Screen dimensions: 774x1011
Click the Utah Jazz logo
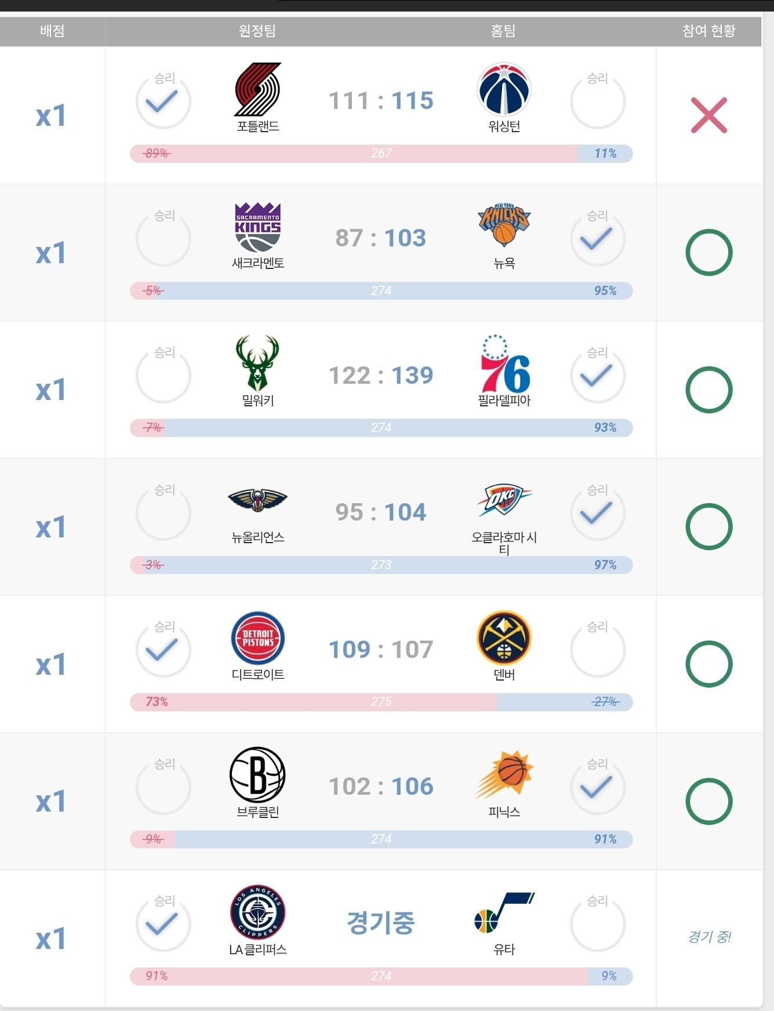click(x=504, y=912)
